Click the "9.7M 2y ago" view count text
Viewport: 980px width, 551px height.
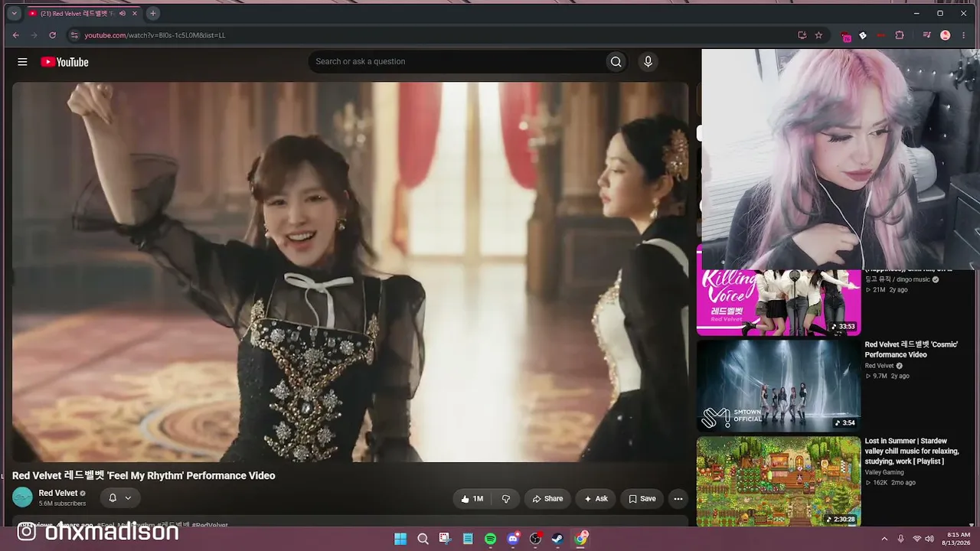[887, 377]
